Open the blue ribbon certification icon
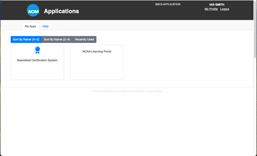Viewport: 257px width, 156px height. tap(37, 50)
